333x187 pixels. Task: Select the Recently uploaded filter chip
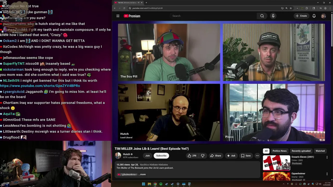point(301,151)
